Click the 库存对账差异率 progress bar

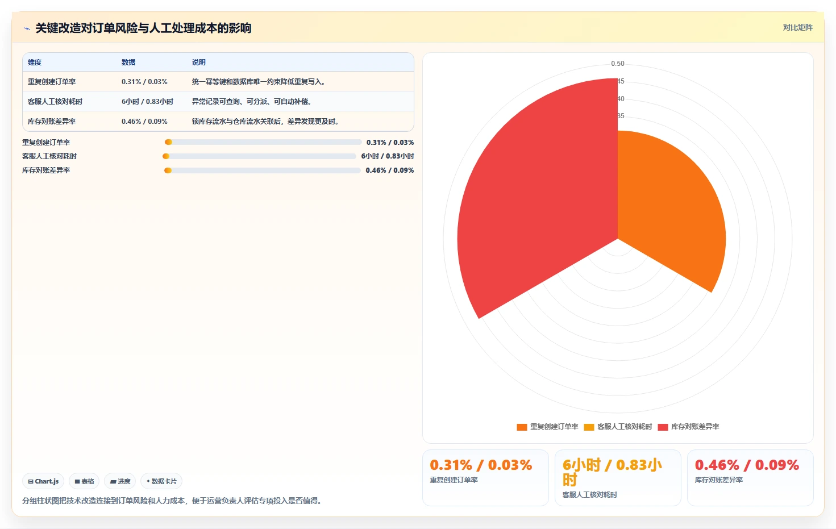click(263, 170)
